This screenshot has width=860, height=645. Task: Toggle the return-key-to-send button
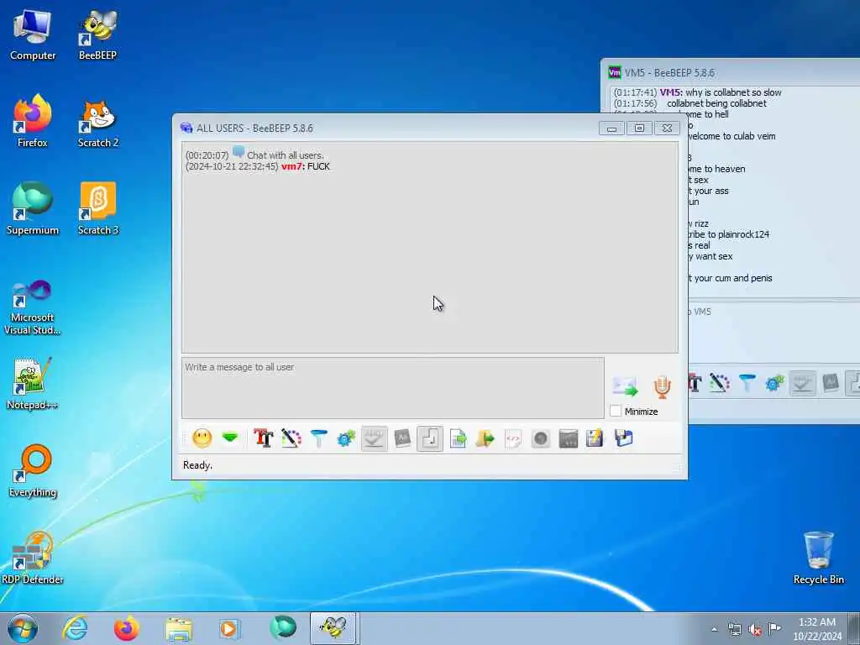pyautogui.click(x=430, y=438)
